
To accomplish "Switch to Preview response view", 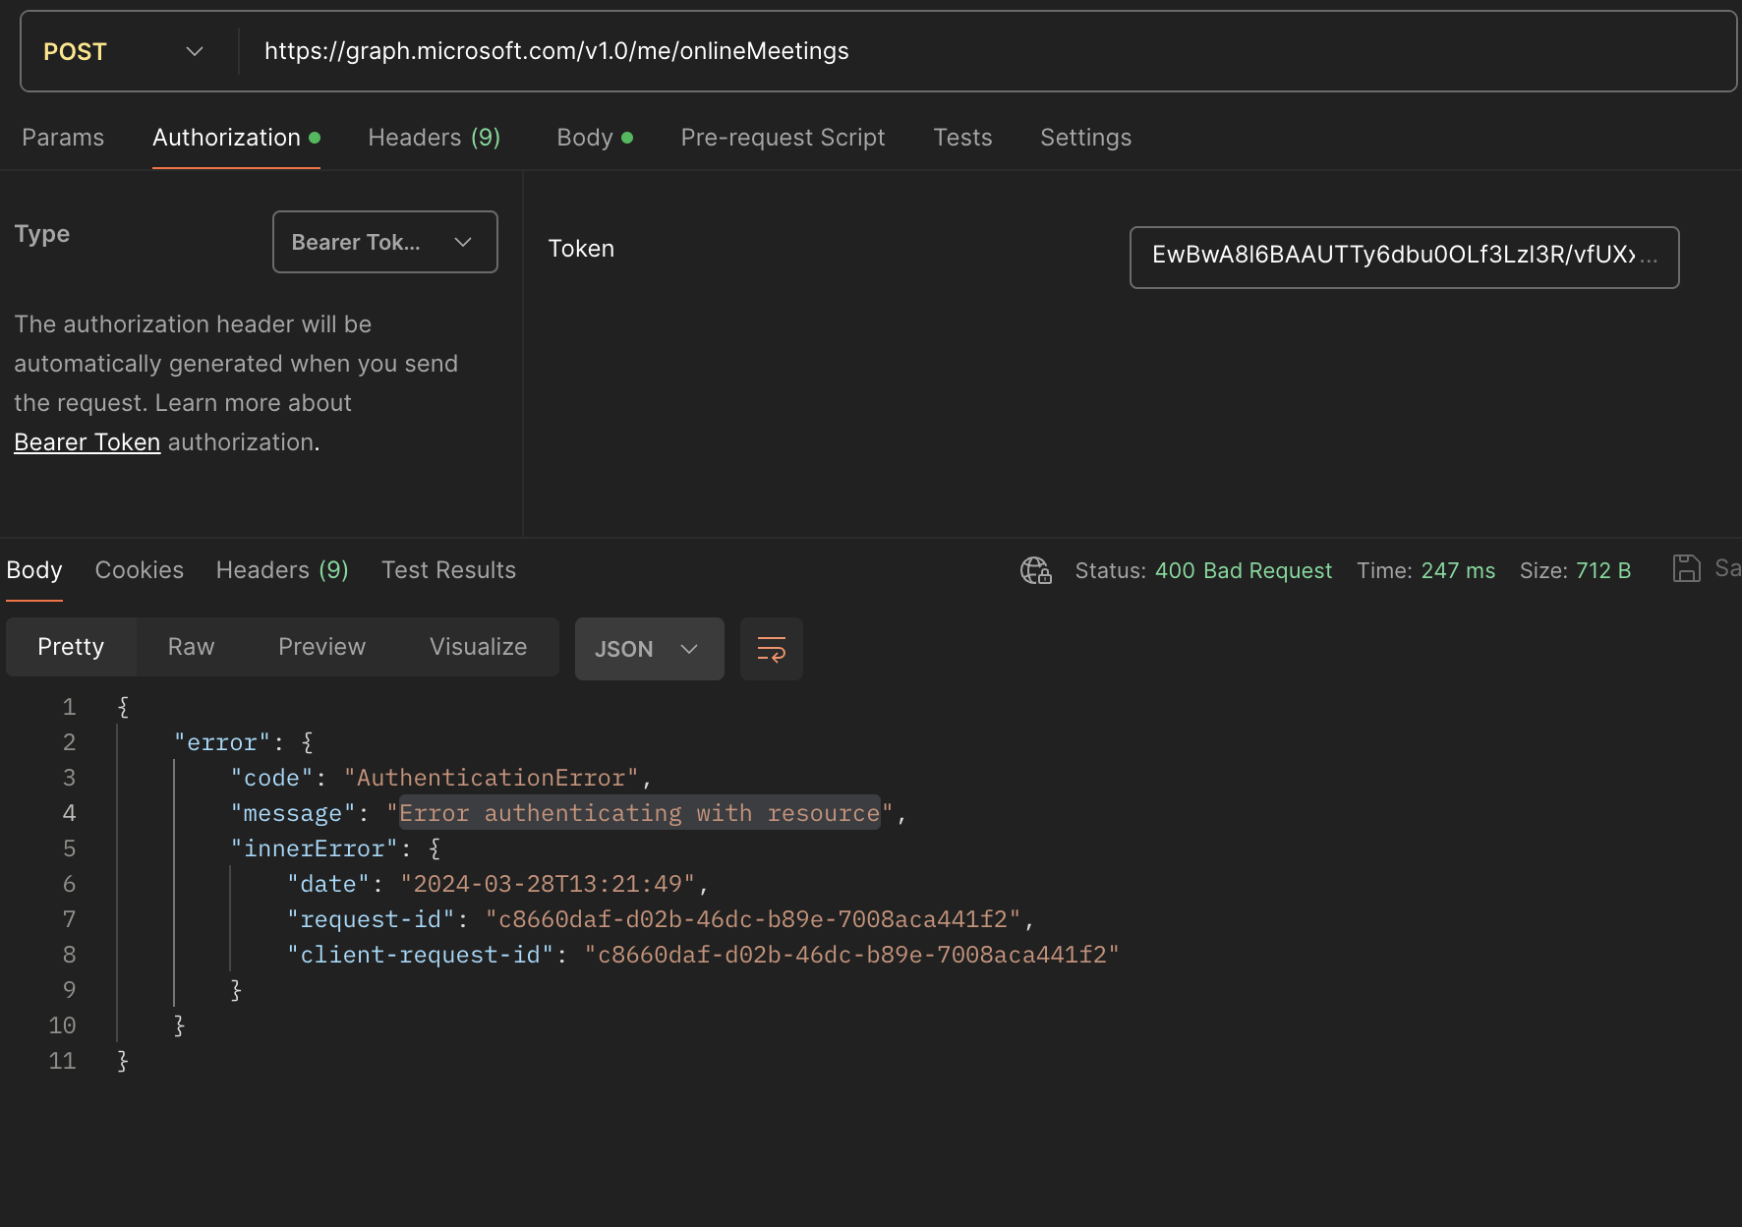I will click(321, 647).
